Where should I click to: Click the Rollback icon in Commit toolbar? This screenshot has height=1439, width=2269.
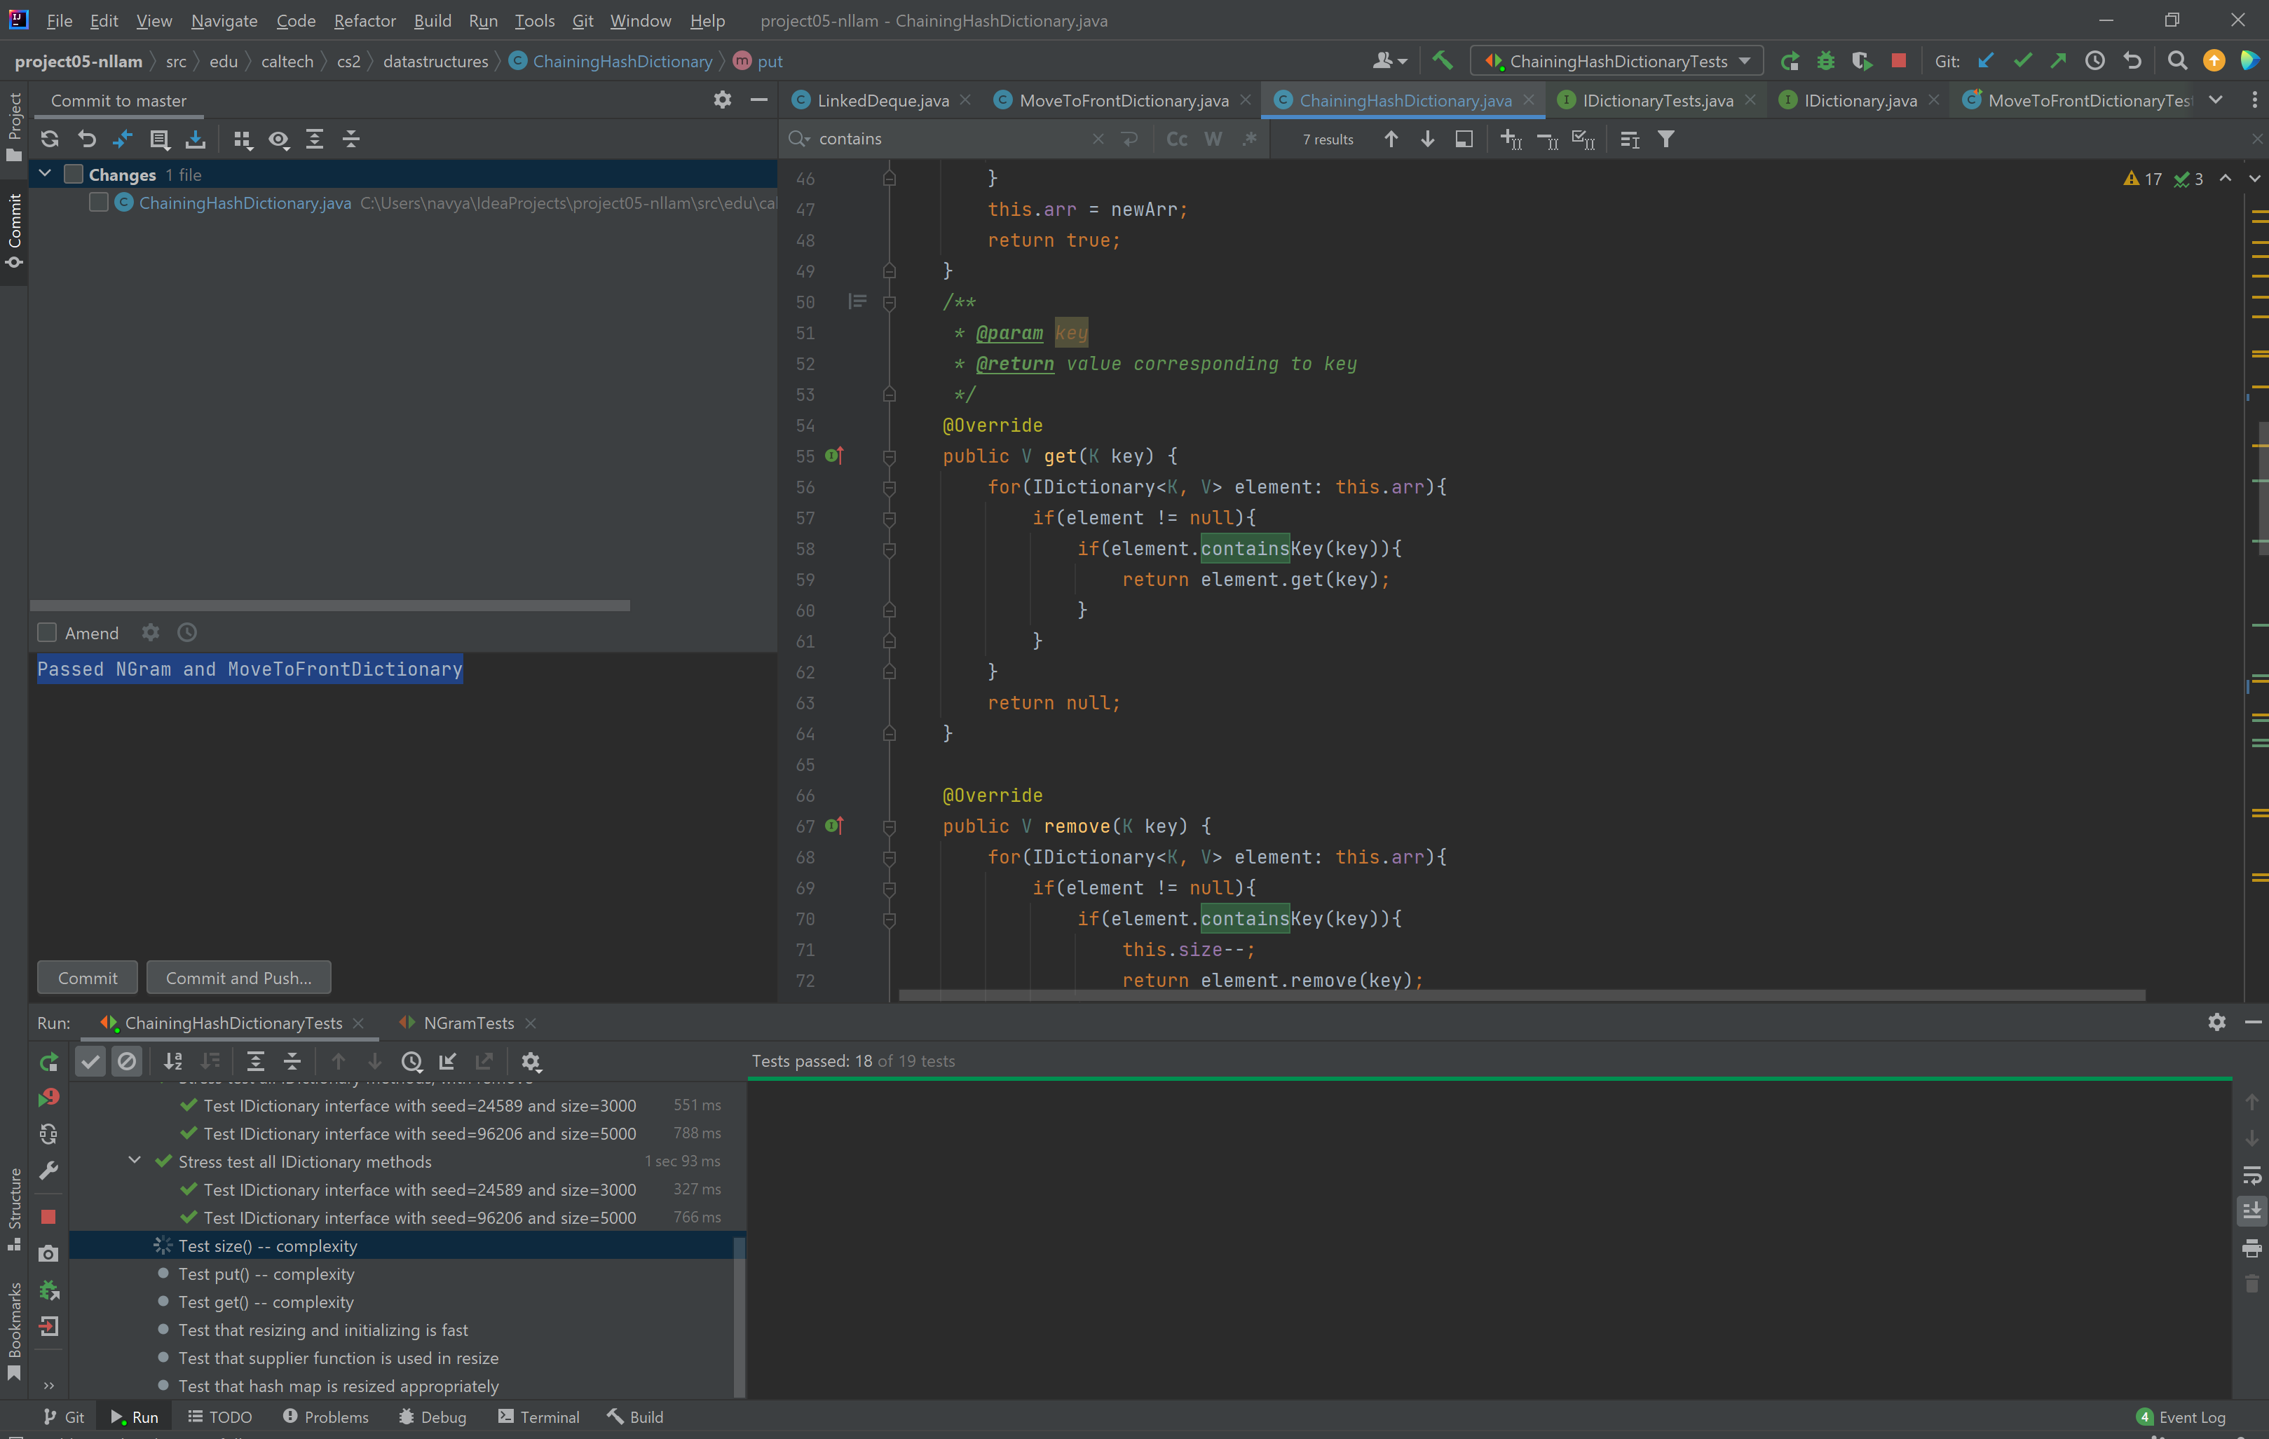pos(87,139)
